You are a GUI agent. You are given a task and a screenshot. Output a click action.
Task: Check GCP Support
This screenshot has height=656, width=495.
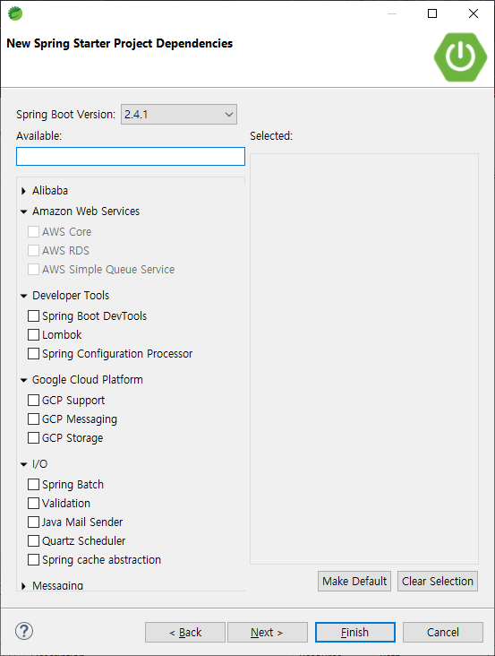[x=33, y=401]
